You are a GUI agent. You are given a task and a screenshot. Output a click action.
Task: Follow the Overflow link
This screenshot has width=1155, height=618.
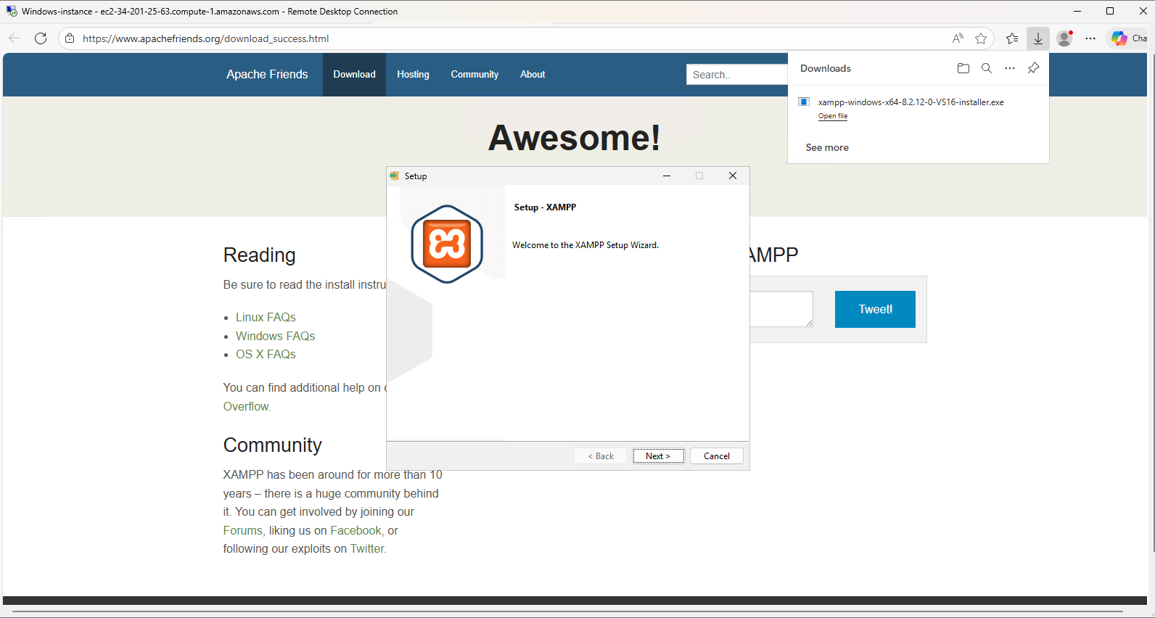246,406
